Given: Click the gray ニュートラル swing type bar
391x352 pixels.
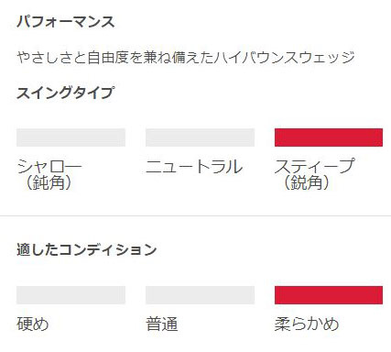Looking at the screenshot, I should pyautogui.click(x=200, y=137).
